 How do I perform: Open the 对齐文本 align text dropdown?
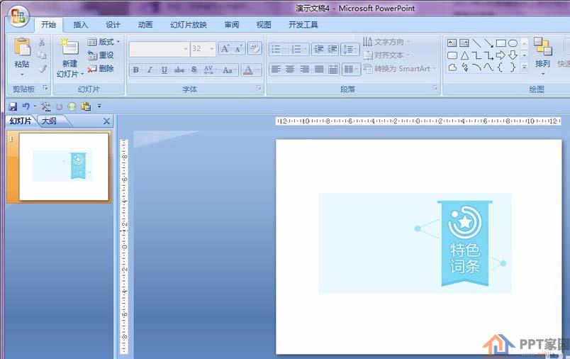(x=386, y=55)
